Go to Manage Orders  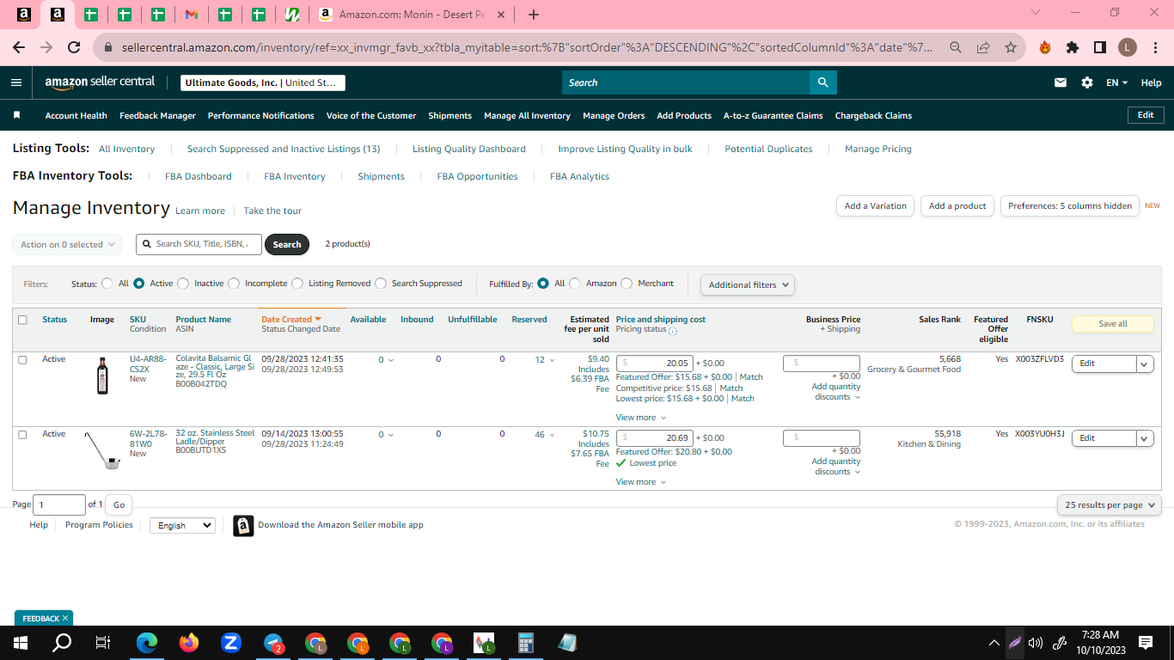614,115
